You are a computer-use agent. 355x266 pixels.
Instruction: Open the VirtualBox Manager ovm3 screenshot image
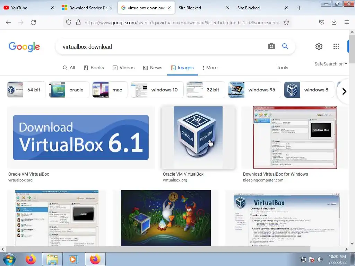(x=57, y=218)
